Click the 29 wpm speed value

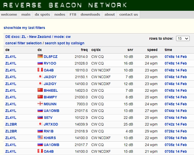coord(151,131)
